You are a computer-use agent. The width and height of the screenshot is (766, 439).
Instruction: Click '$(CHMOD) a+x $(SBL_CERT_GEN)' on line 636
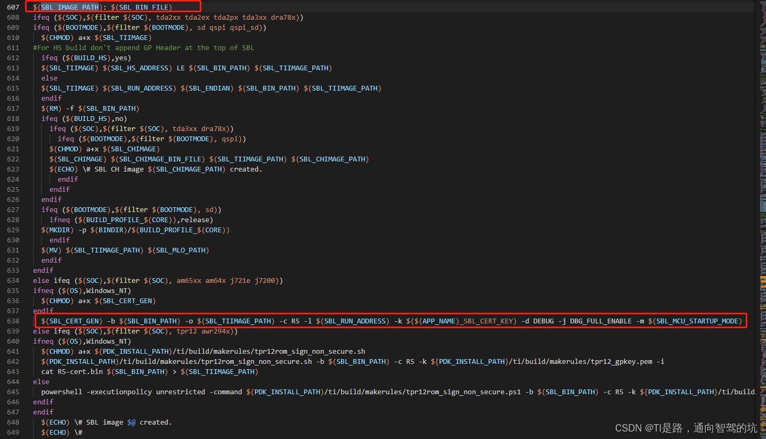[98, 300]
